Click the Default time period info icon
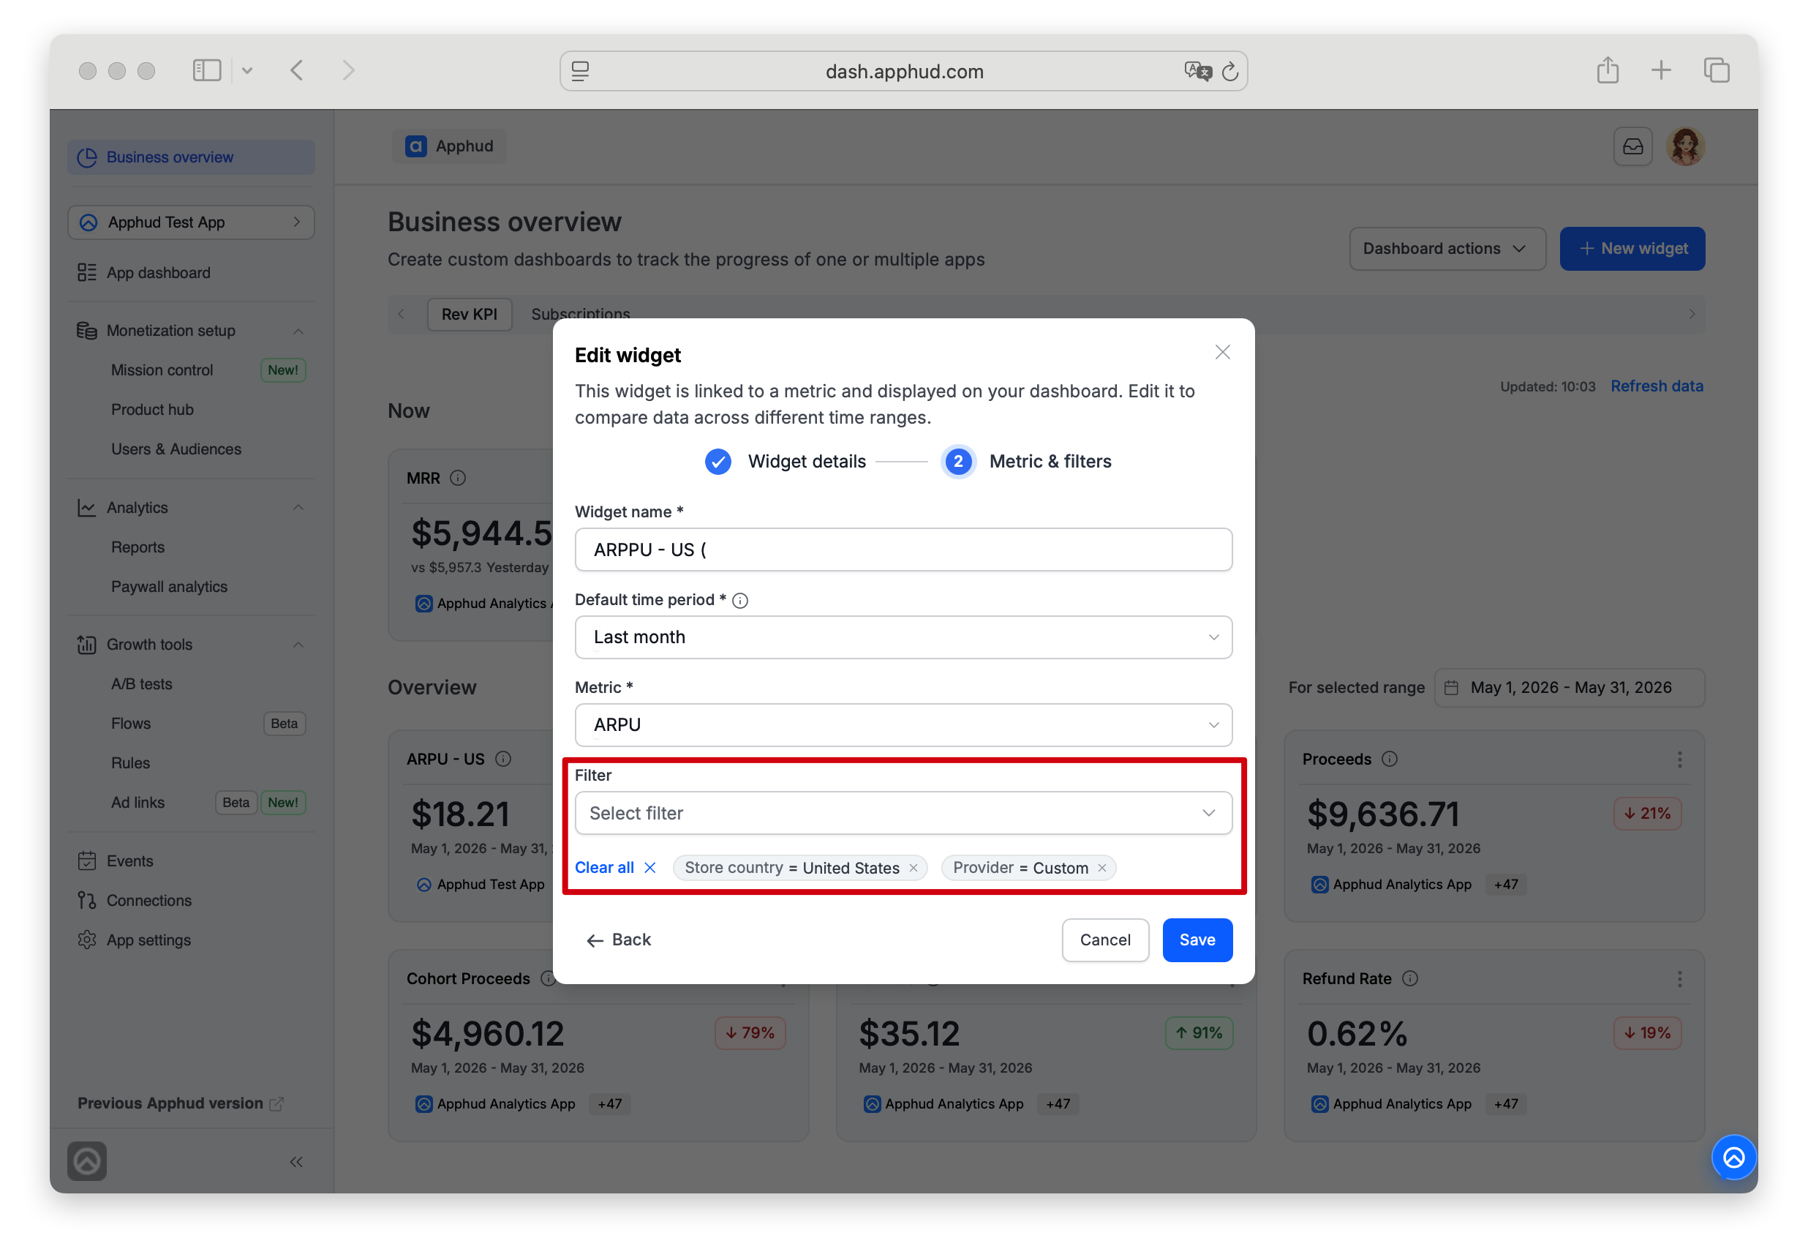 click(740, 601)
